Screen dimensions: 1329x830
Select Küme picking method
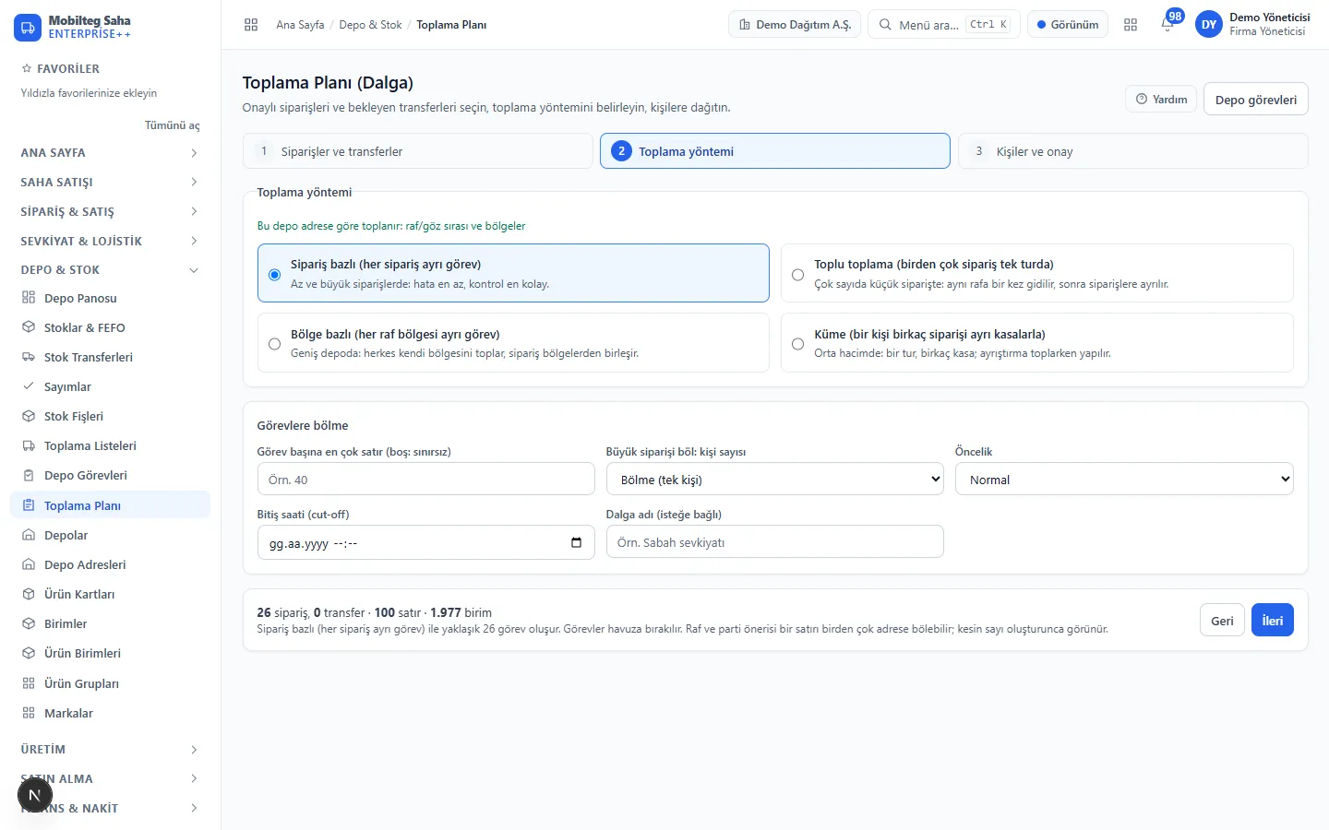coord(1036,343)
